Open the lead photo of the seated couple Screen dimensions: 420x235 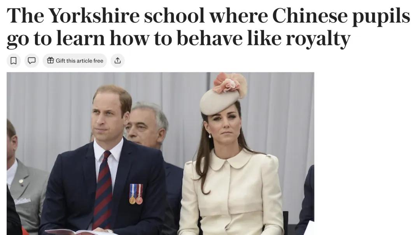pyautogui.click(x=161, y=154)
